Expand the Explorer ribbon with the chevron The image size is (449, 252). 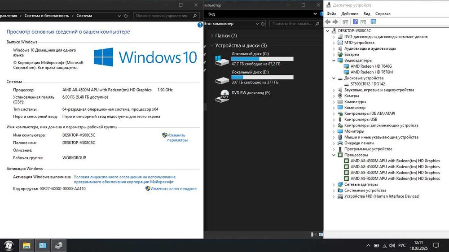[315, 14]
